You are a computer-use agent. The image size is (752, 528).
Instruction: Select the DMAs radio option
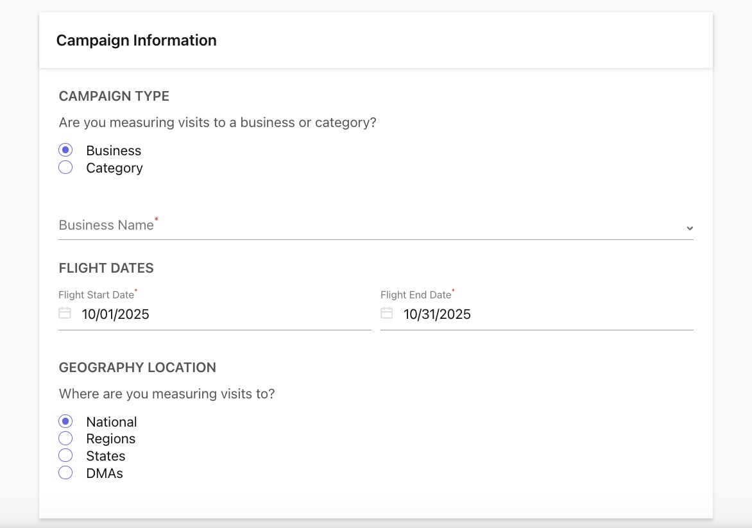(x=65, y=473)
